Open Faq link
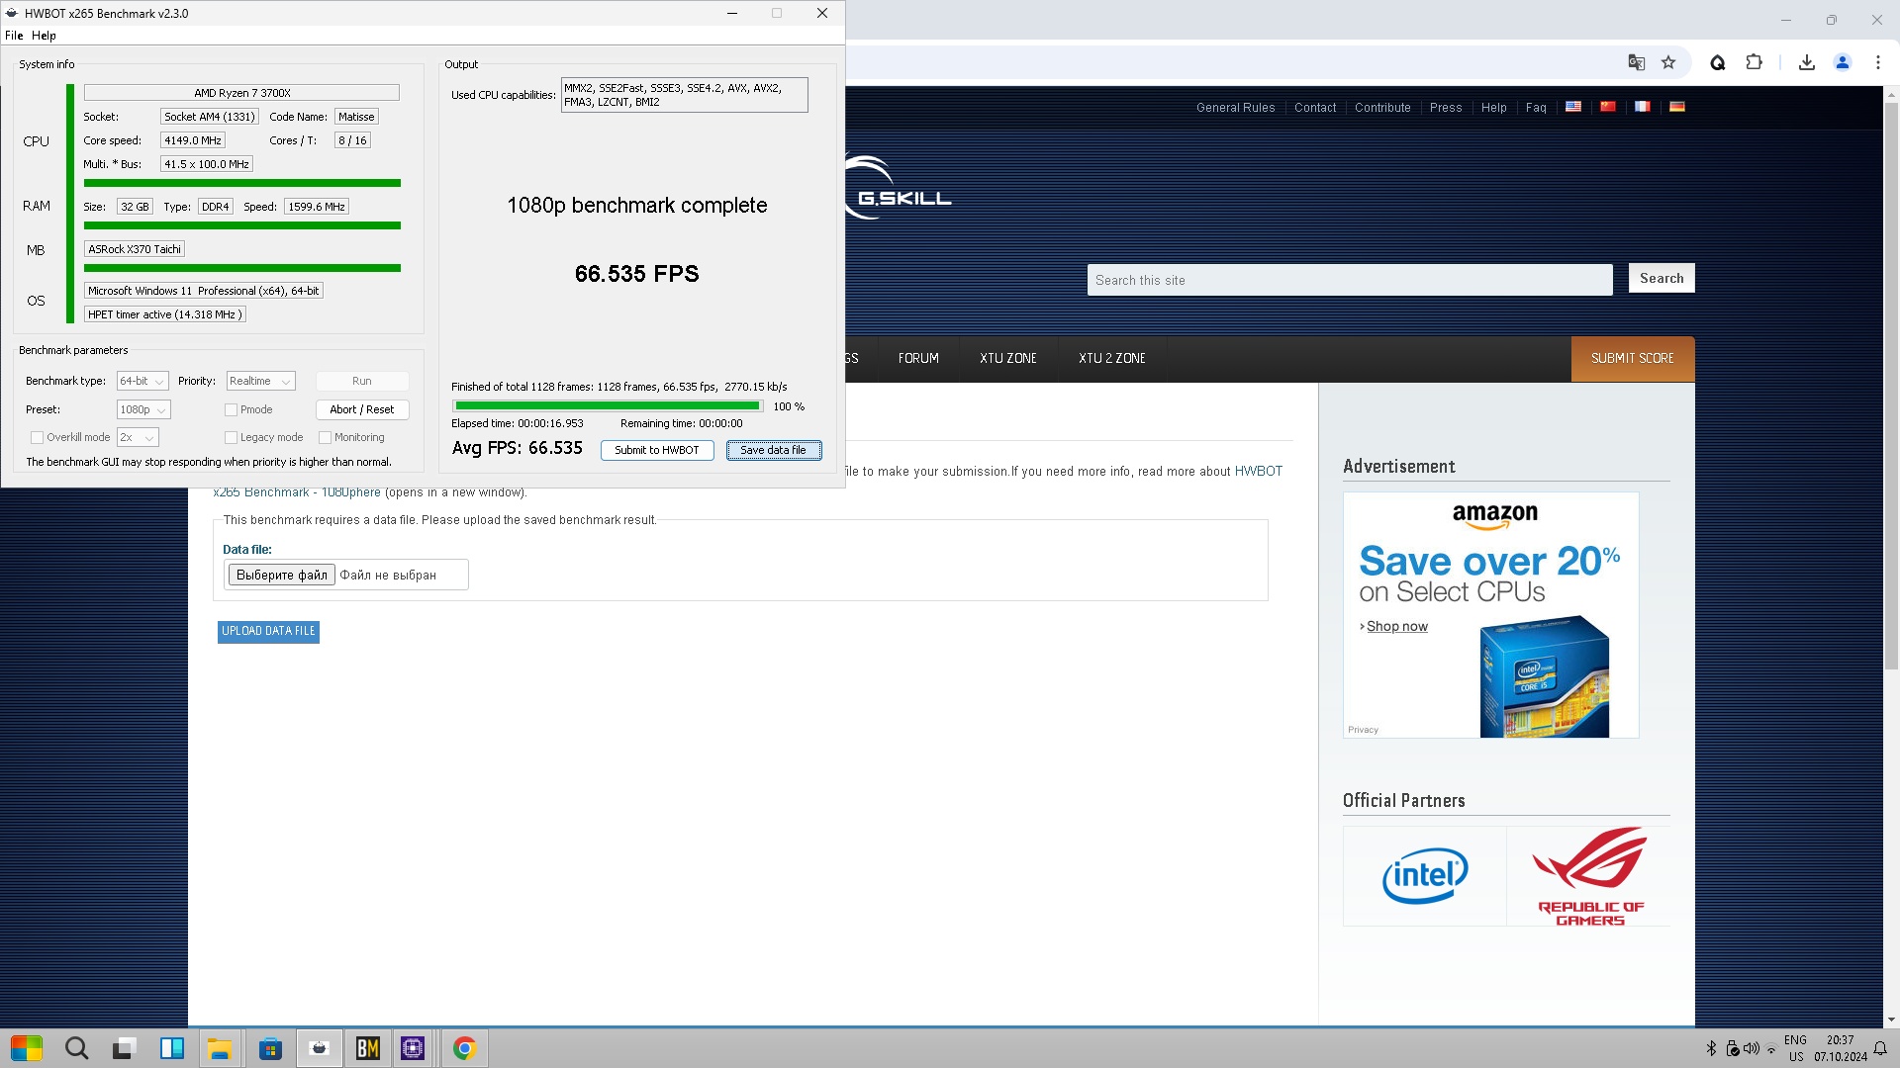Viewport: 1900px width, 1068px height. (1536, 108)
